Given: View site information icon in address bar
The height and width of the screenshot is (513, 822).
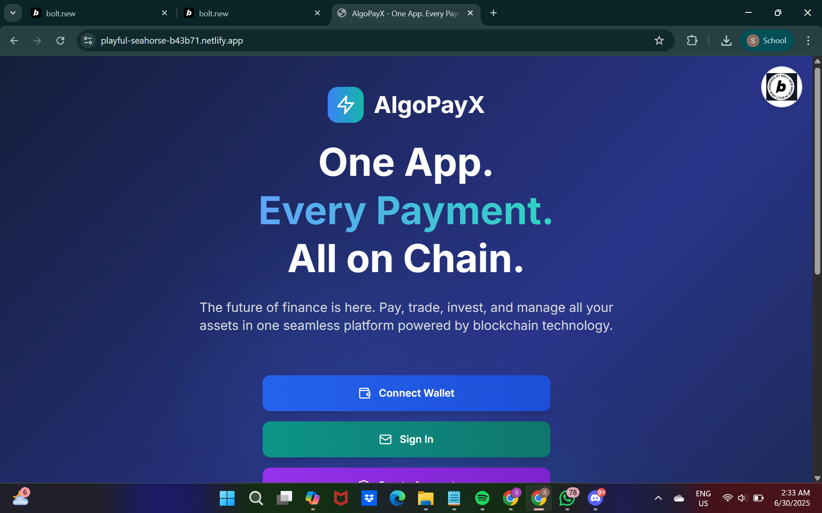Looking at the screenshot, I should tap(88, 41).
